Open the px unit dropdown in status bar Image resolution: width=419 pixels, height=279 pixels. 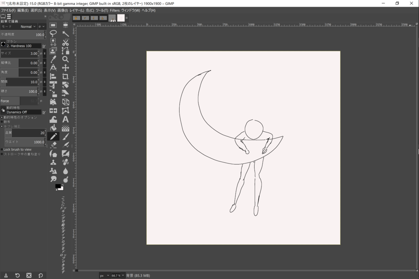coord(105,275)
